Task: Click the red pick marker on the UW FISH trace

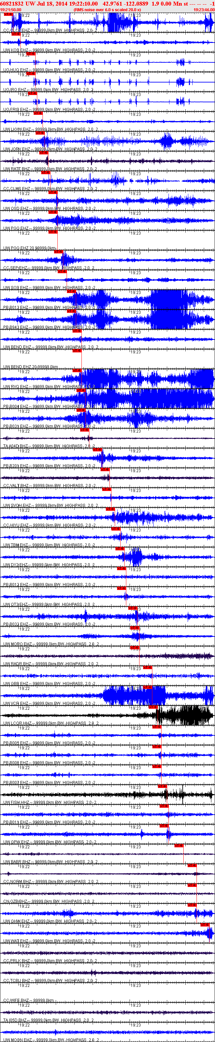Action: pos(163,786)
